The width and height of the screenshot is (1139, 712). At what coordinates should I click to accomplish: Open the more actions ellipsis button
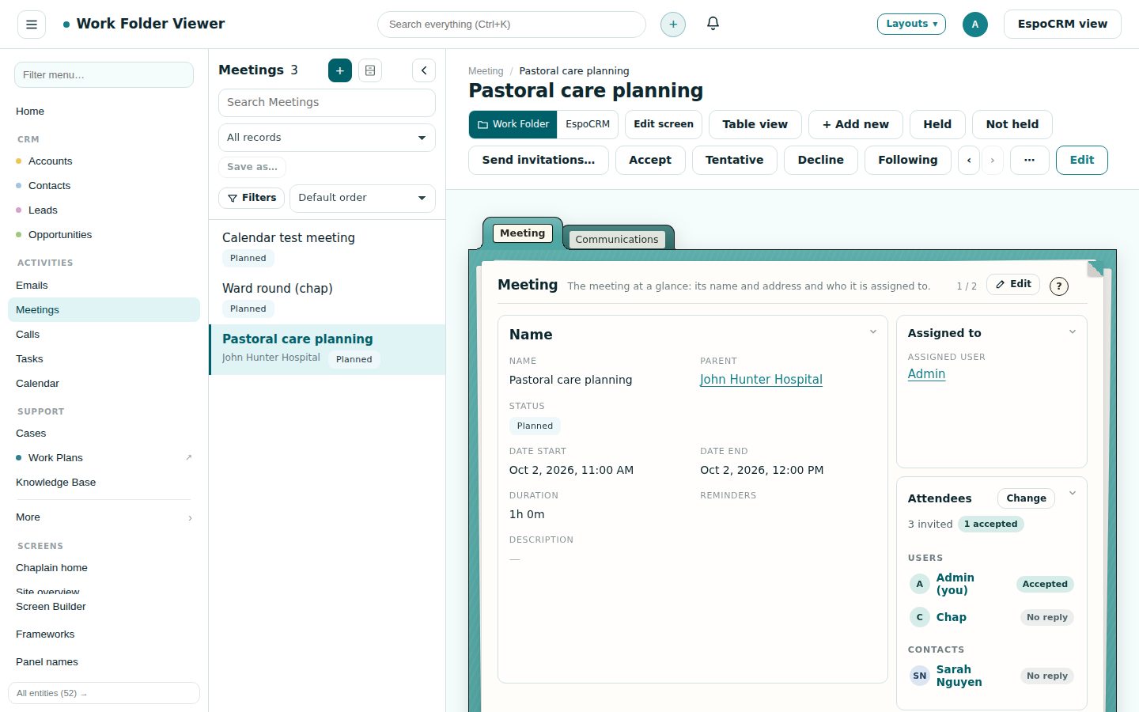coord(1029,160)
